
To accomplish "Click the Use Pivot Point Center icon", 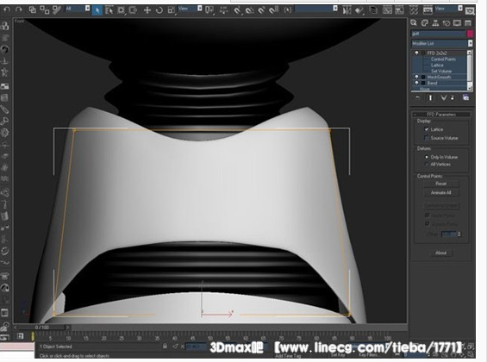I will pyautogui.click(x=209, y=10).
